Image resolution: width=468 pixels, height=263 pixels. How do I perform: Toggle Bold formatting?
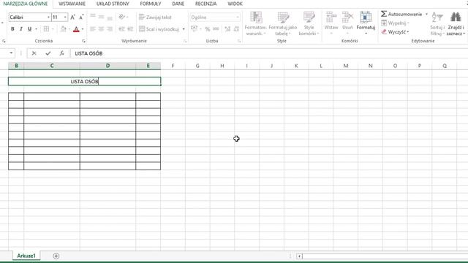tap(12, 29)
